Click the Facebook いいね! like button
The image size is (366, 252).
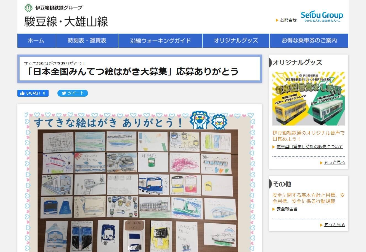click(x=33, y=93)
